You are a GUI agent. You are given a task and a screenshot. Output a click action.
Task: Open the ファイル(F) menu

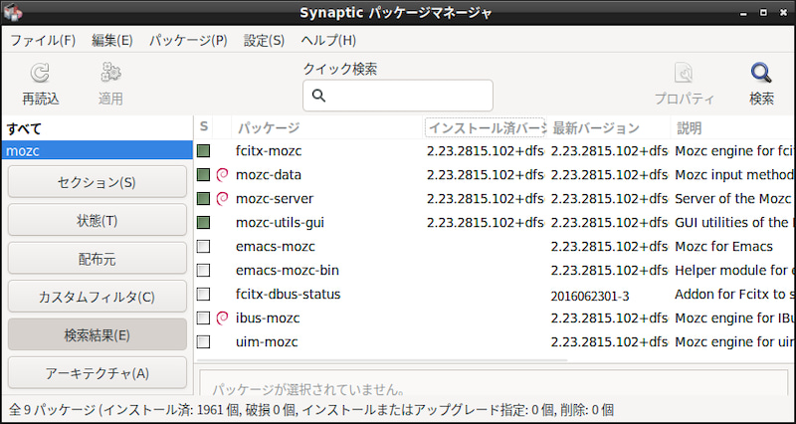(x=43, y=41)
